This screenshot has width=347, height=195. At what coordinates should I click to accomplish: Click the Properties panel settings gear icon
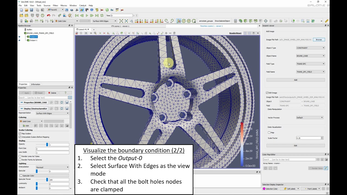[70, 97]
